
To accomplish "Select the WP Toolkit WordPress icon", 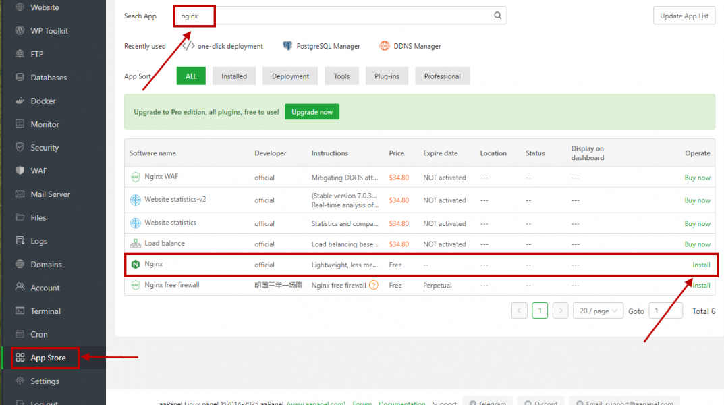I will 20,30.
